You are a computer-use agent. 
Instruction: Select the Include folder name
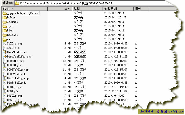pos(12,22)
